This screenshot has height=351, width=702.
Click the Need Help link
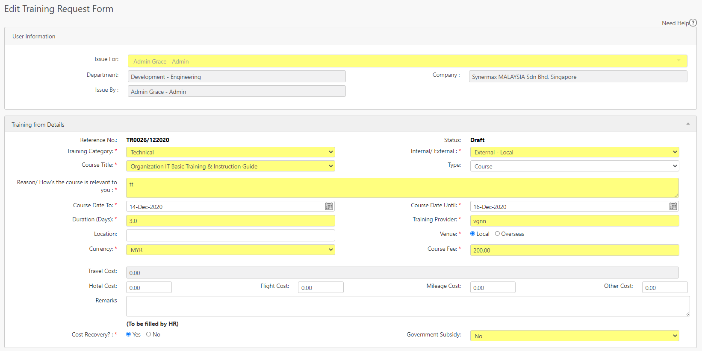coord(675,23)
